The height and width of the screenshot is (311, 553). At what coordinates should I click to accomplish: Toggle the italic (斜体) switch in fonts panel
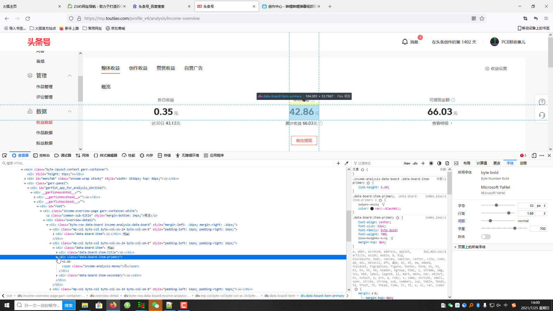tap(486, 237)
